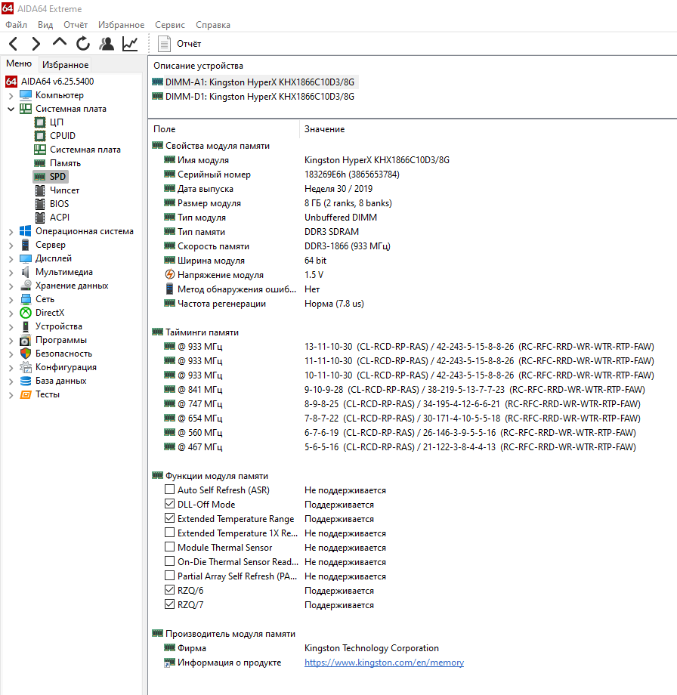
Task: Expand the Операционная система tree node
Action: click(x=11, y=231)
